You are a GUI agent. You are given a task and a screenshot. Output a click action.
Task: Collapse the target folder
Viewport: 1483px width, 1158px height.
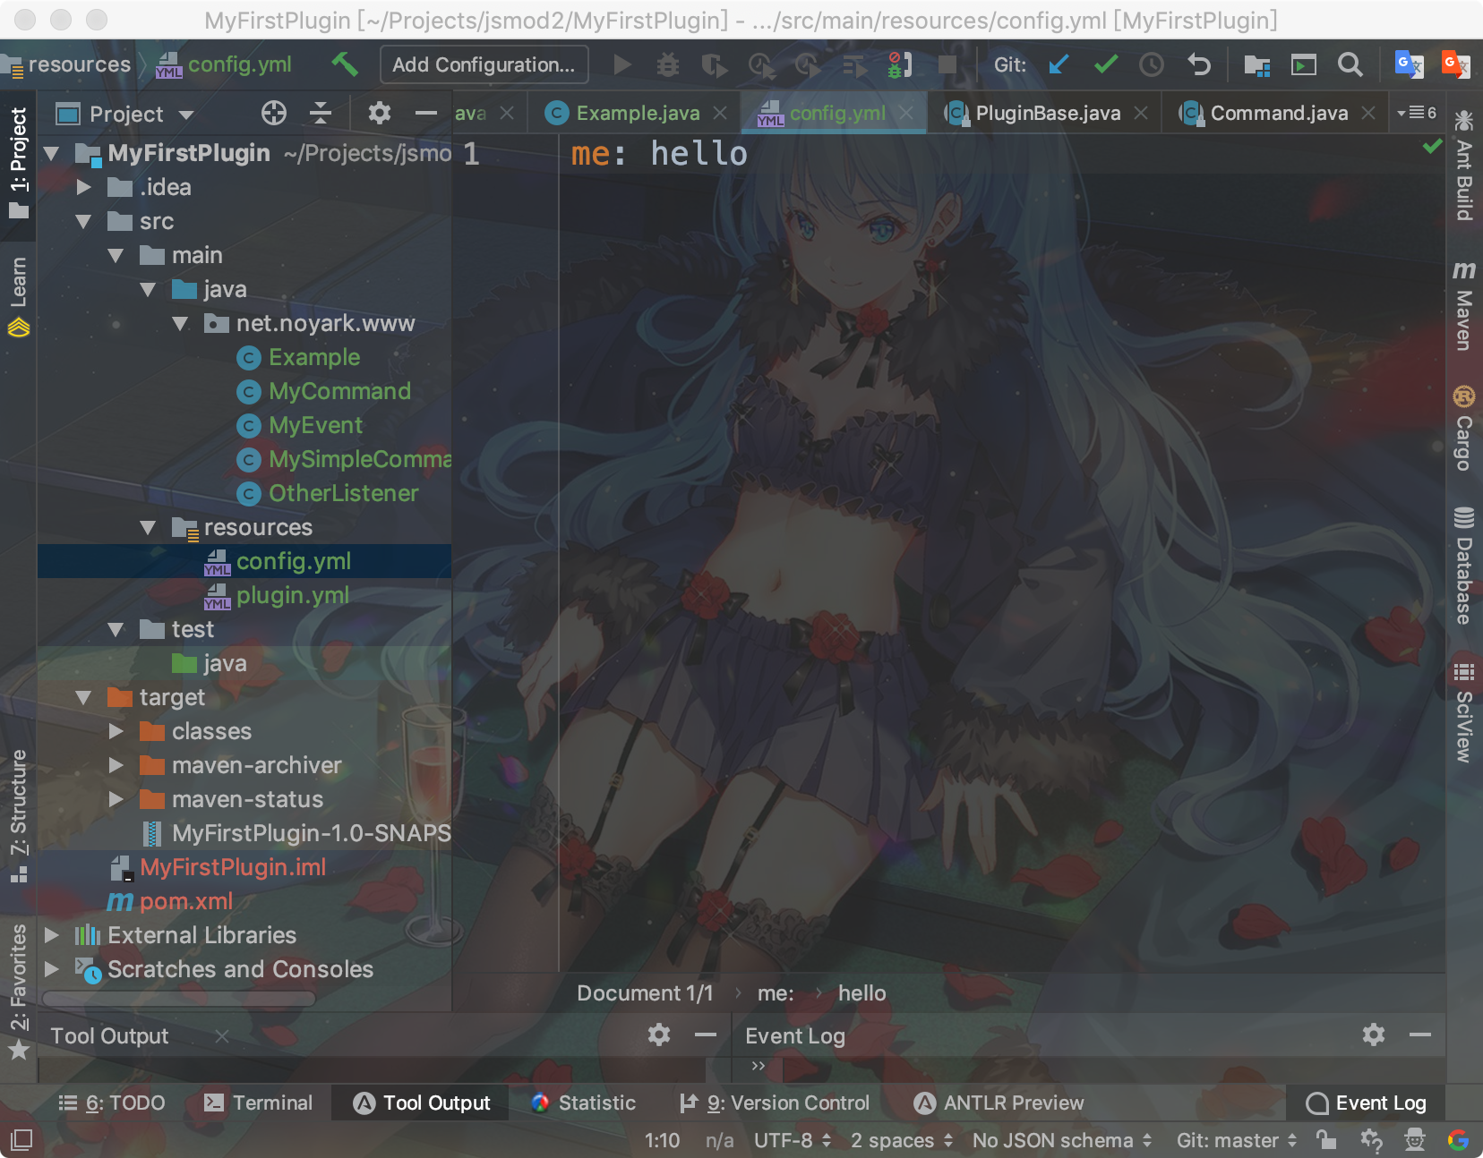tap(84, 698)
